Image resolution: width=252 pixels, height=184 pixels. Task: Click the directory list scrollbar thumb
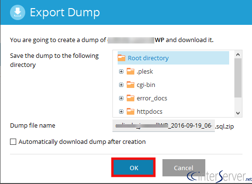[x=238, y=78]
